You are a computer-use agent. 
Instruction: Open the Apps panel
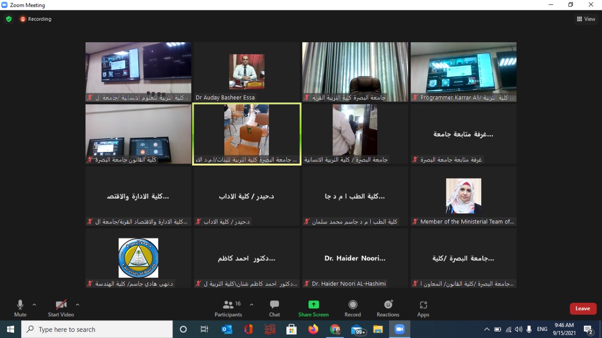(423, 308)
